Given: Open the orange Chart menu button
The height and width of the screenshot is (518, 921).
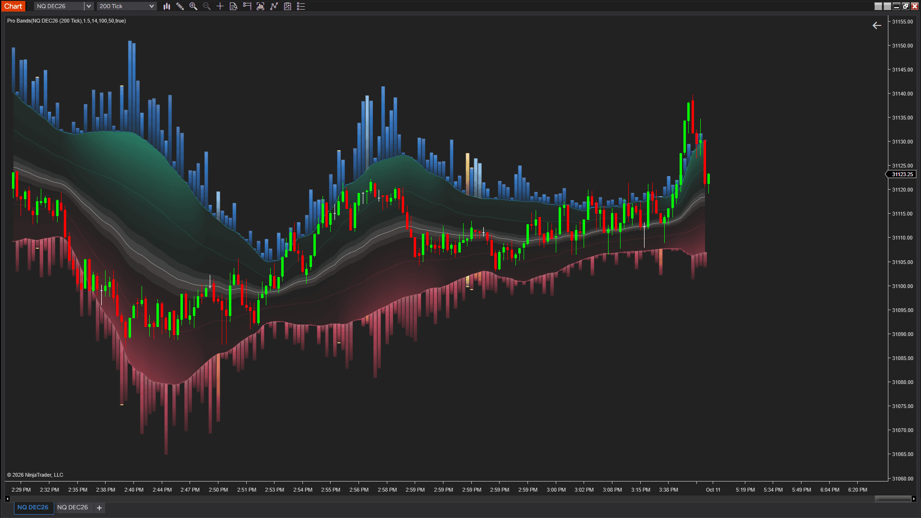Looking at the screenshot, I should coord(13,6).
